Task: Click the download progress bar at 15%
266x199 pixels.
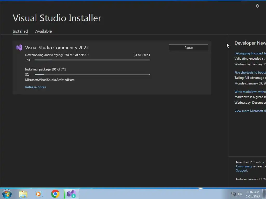Action: coord(92,60)
